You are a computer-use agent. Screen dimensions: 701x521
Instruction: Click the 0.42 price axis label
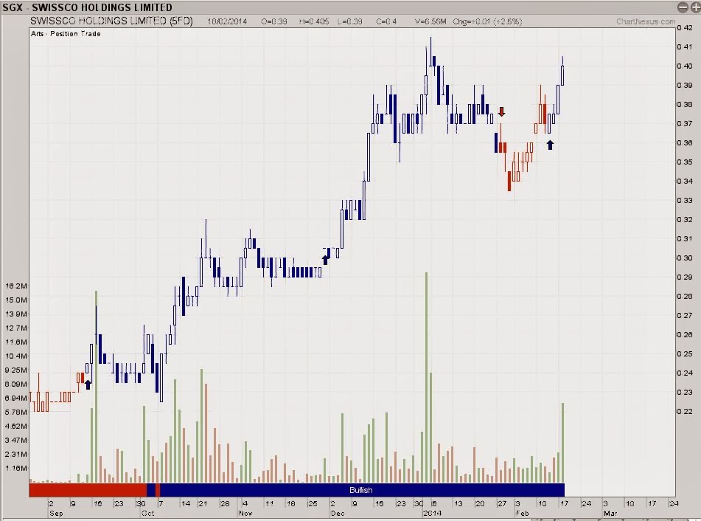click(685, 27)
